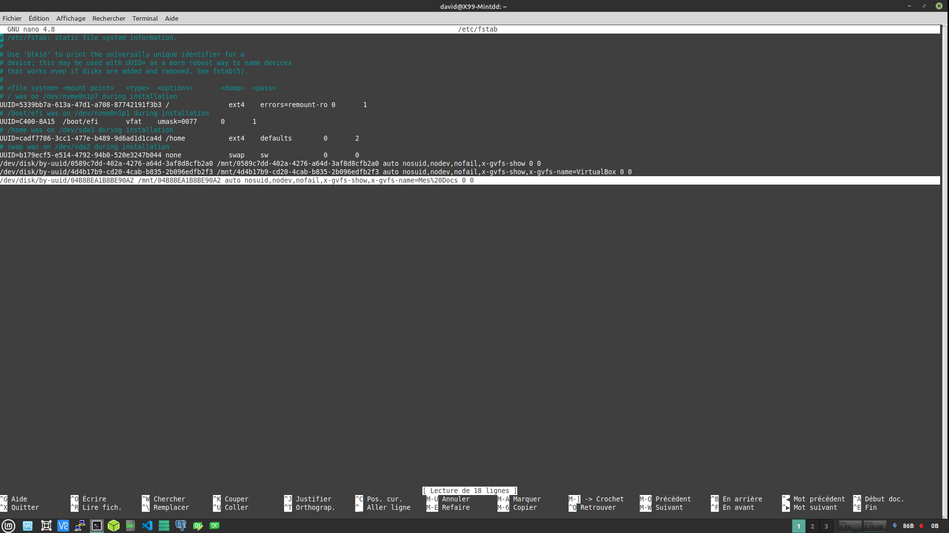Switch to workspace 2
The width and height of the screenshot is (949, 533).
coord(812,526)
